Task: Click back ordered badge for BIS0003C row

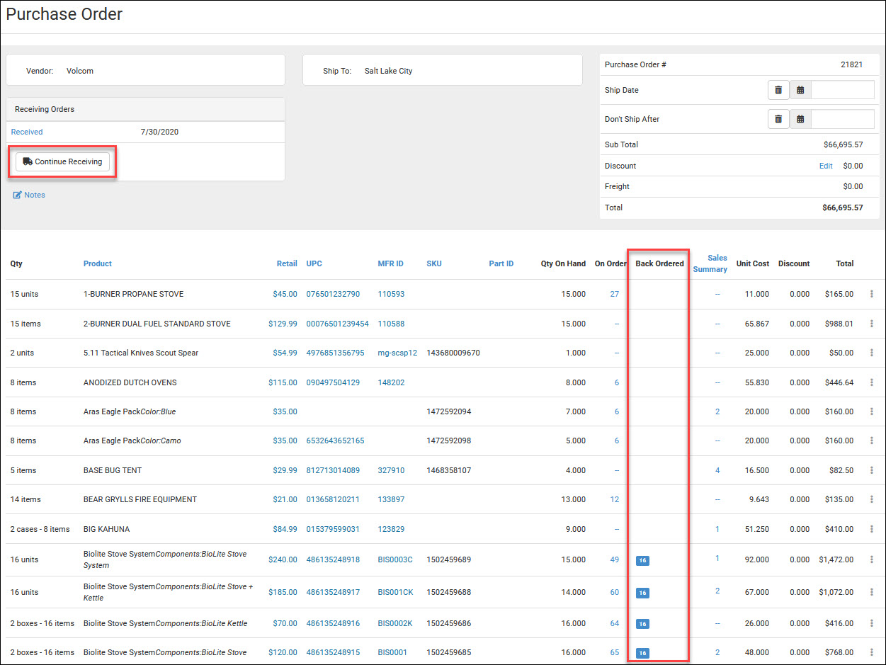Action: click(x=642, y=560)
